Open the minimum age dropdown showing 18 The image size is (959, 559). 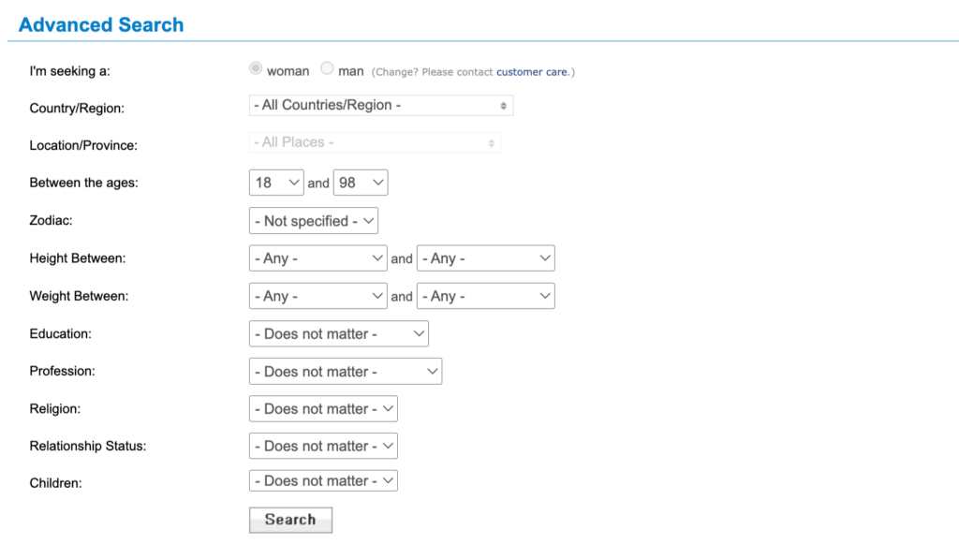[x=276, y=183]
